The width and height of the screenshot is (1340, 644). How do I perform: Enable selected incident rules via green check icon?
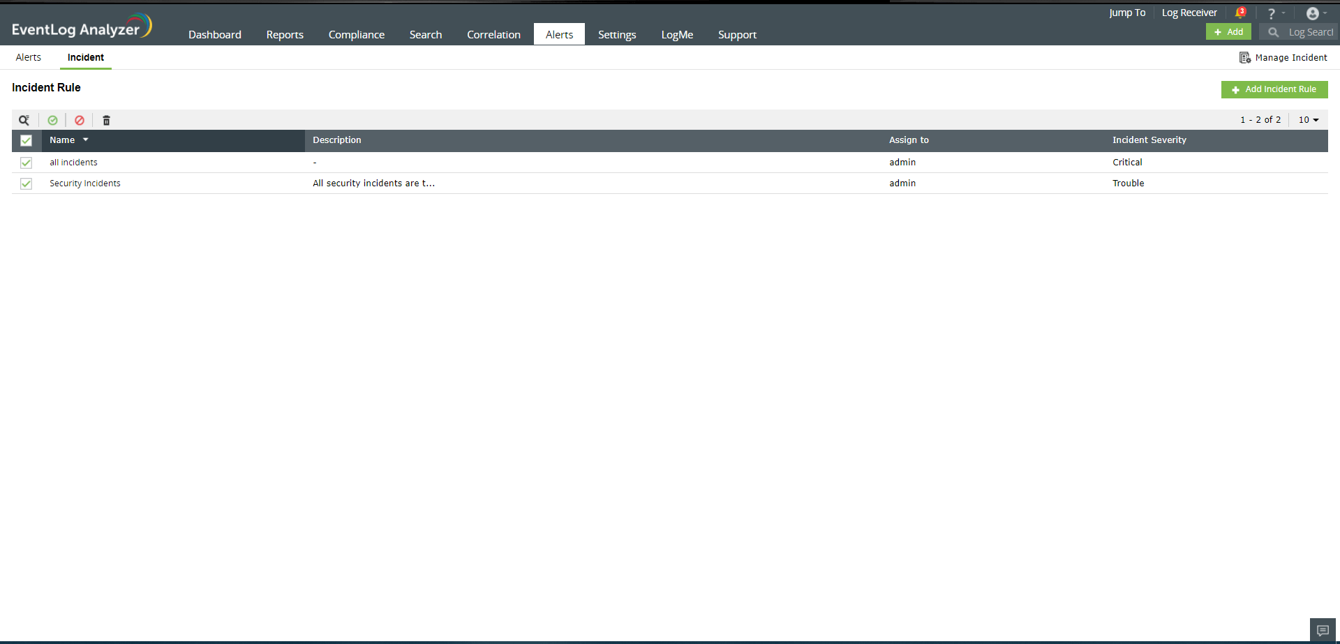(x=52, y=120)
